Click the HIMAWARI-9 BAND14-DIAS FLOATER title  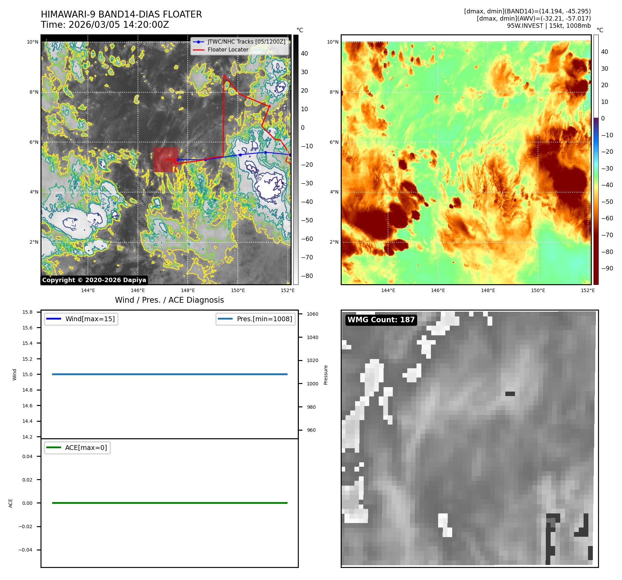pyautogui.click(x=121, y=14)
